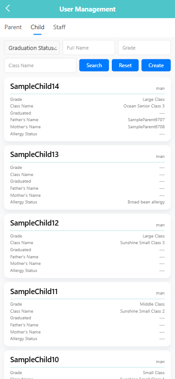
Task: Open the Graduation Status dropdown
Action: [32, 48]
